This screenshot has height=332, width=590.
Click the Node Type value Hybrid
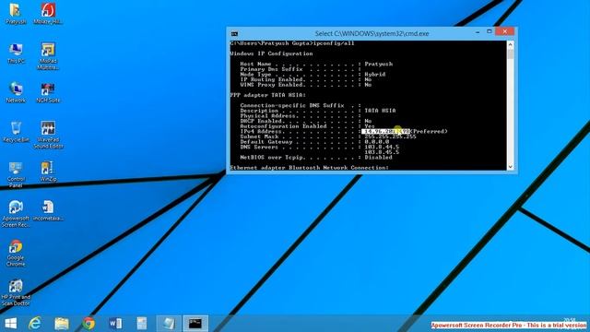(x=375, y=75)
